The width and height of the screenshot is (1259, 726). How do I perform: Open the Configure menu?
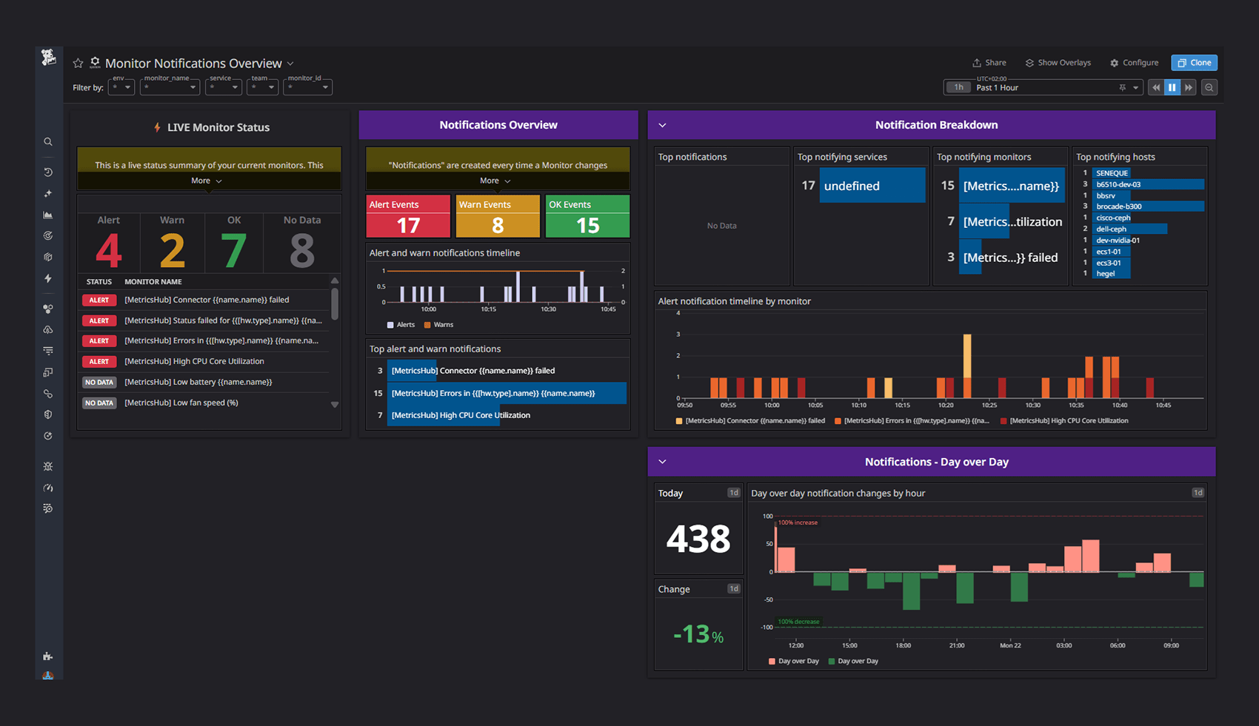[1134, 63]
